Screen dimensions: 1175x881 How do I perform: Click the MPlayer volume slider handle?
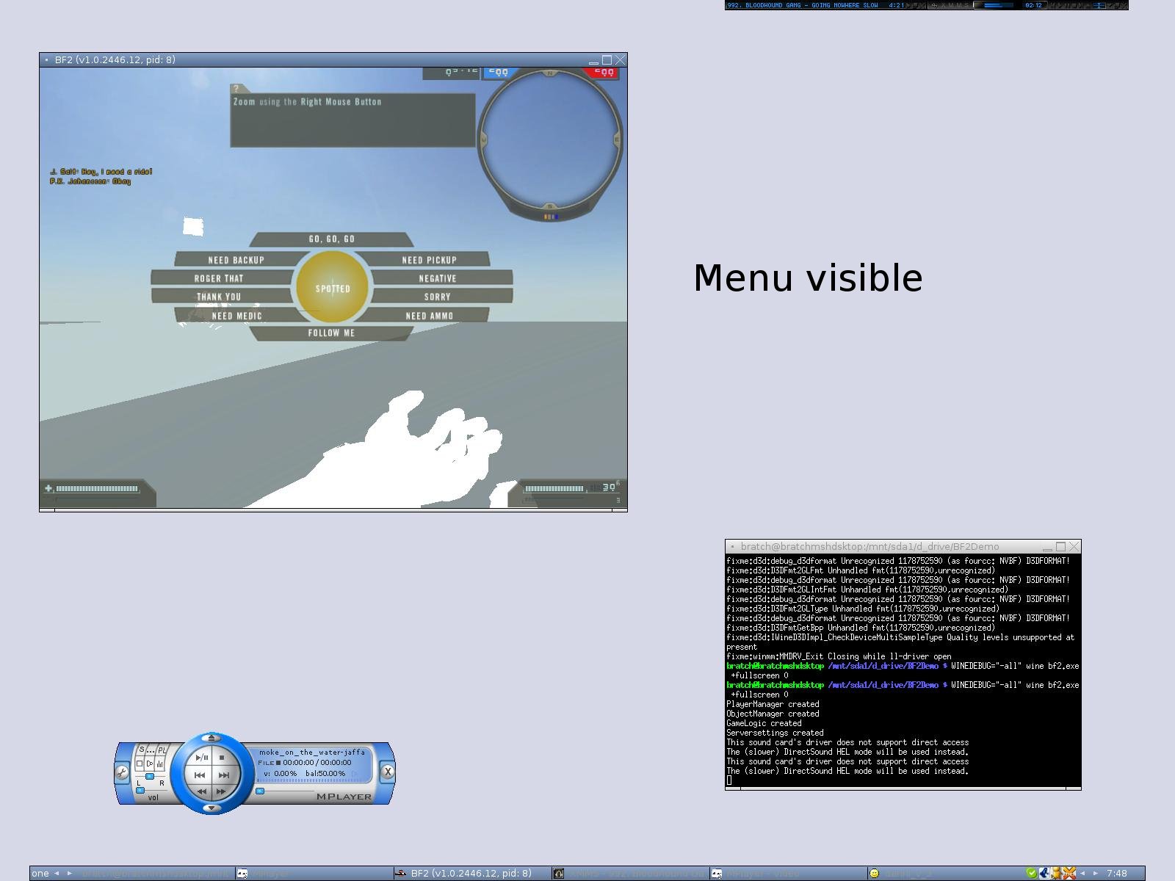coord(140,791)
